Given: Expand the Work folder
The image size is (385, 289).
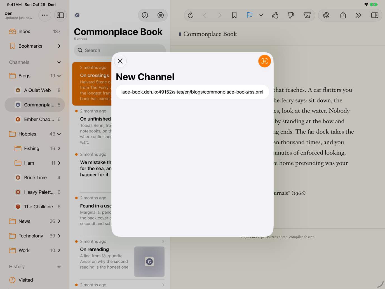Looking at the screenshot, I should [x=59, y=250].
